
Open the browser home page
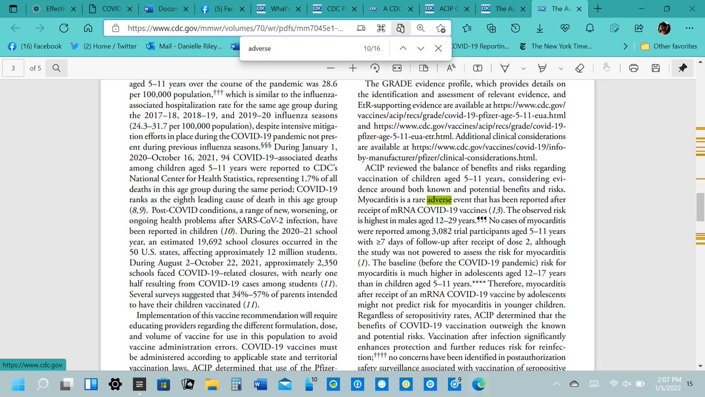tap(88, 28)
